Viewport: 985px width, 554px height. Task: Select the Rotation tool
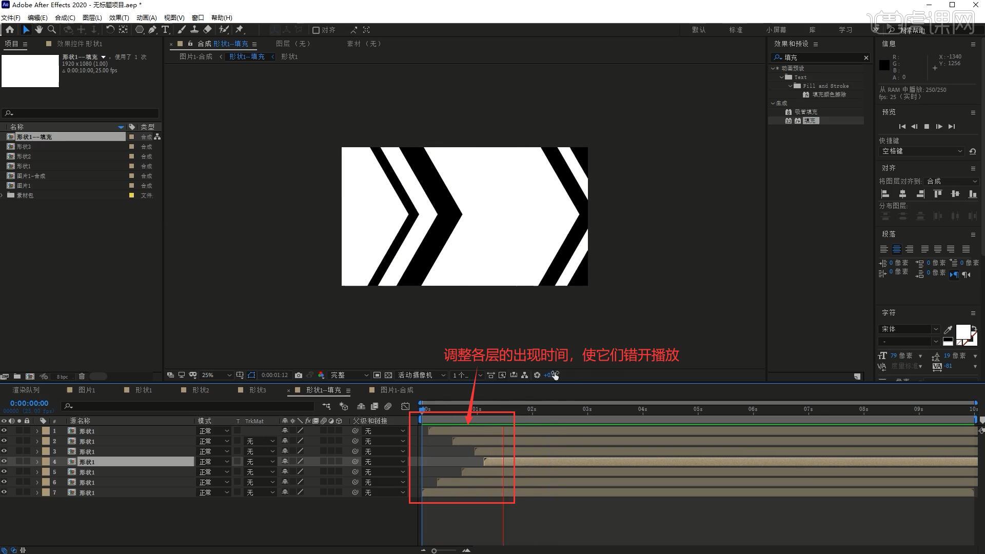click(x=110, y=30)
